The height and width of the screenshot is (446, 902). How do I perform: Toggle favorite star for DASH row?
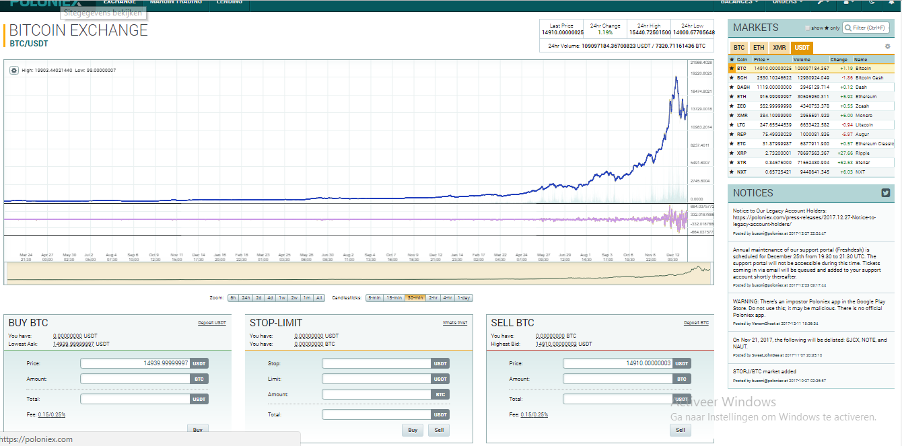[732, 87]
